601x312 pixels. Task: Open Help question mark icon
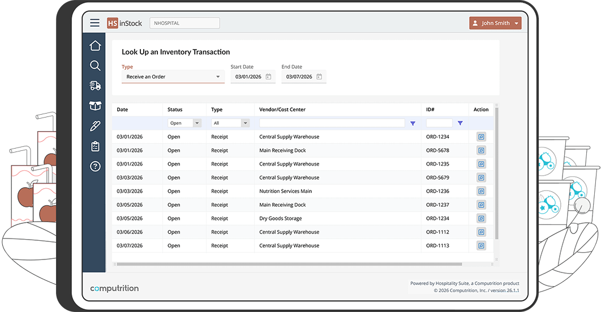coord(95,166)
